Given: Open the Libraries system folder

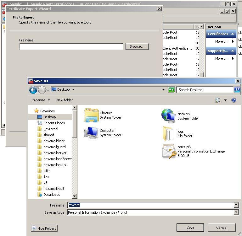Looking at the screenshot, I should coord(91,115).
